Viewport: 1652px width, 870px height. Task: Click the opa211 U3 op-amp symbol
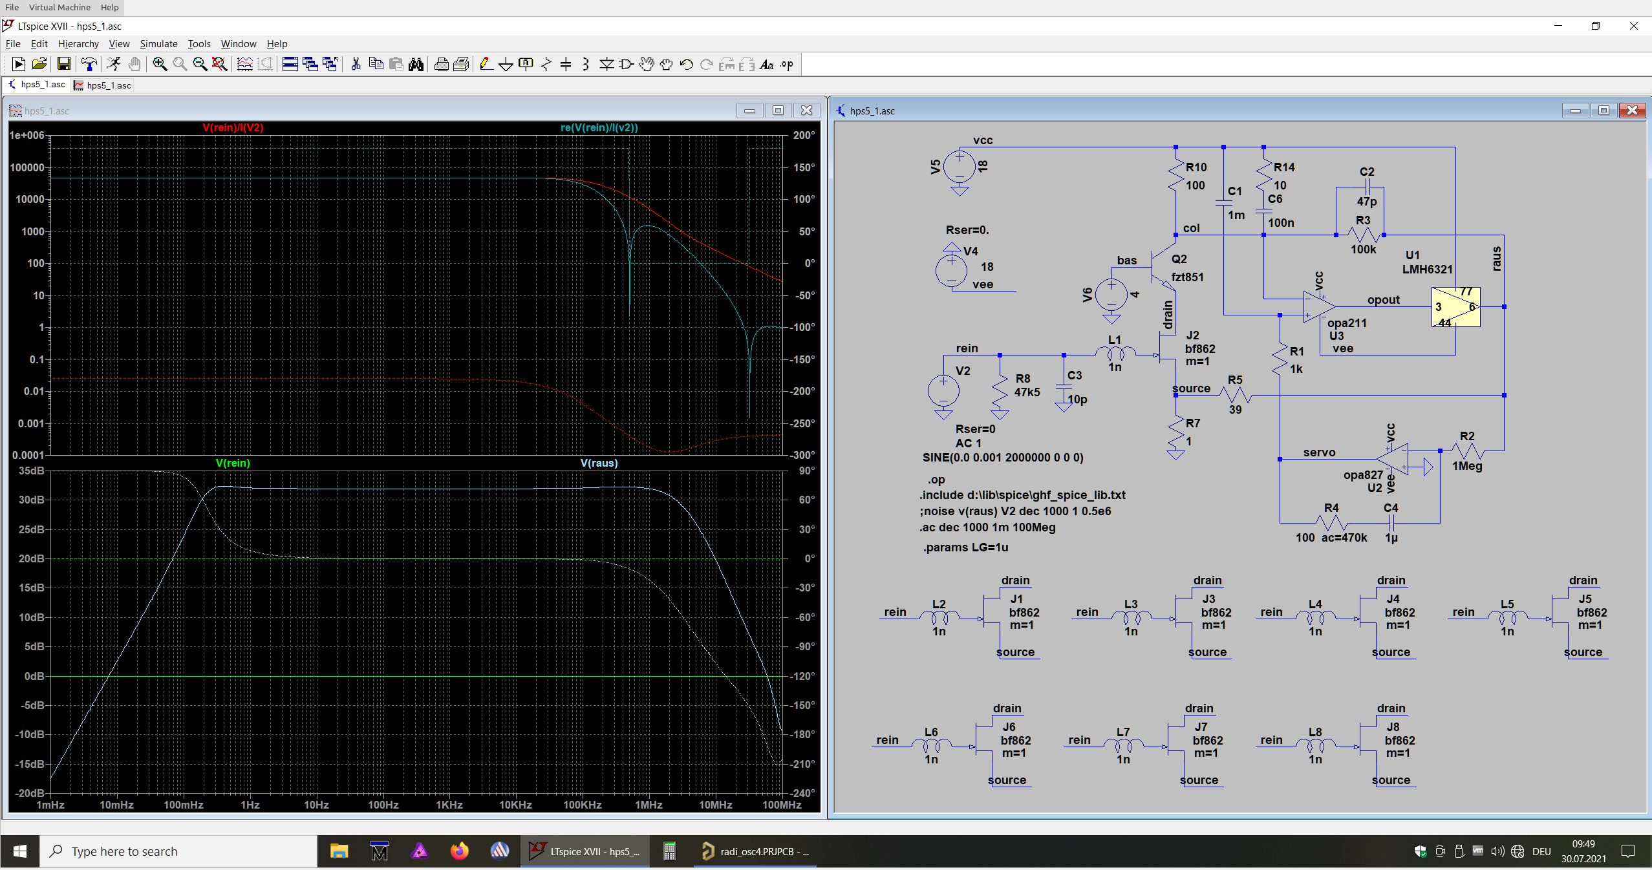coord(1319,306)
